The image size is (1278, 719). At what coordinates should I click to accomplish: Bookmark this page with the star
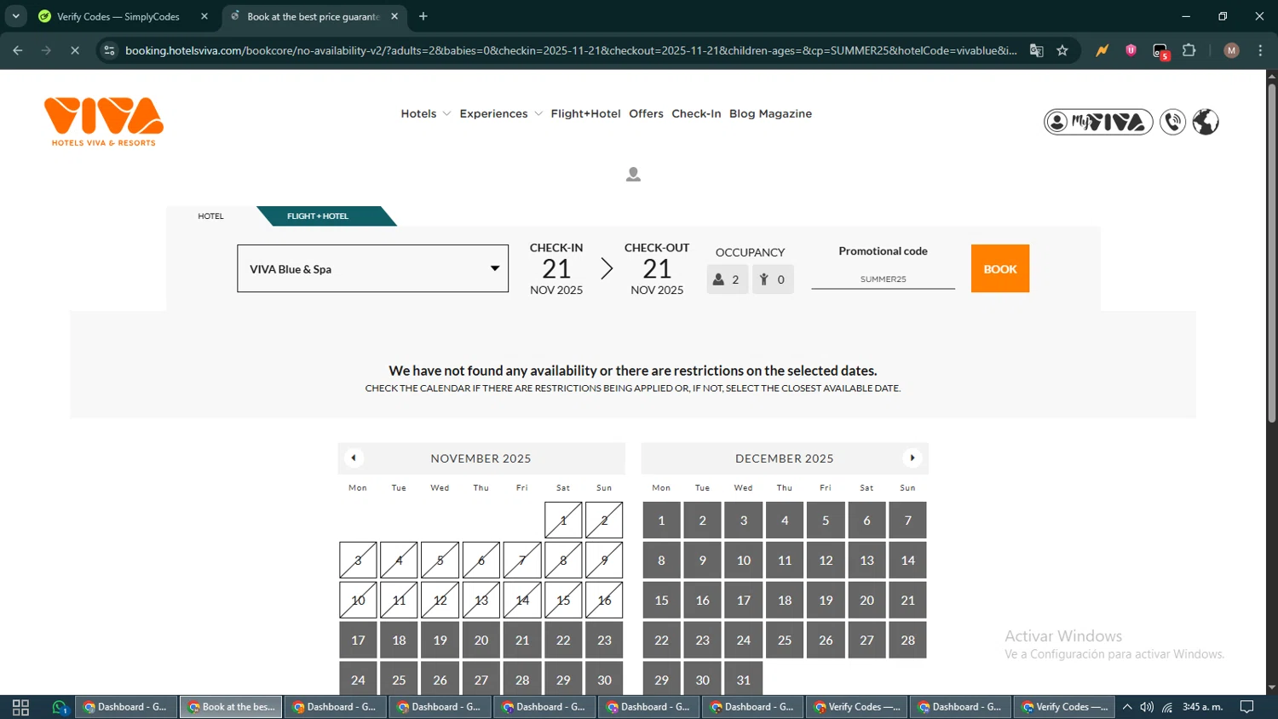click(1062, 50)
